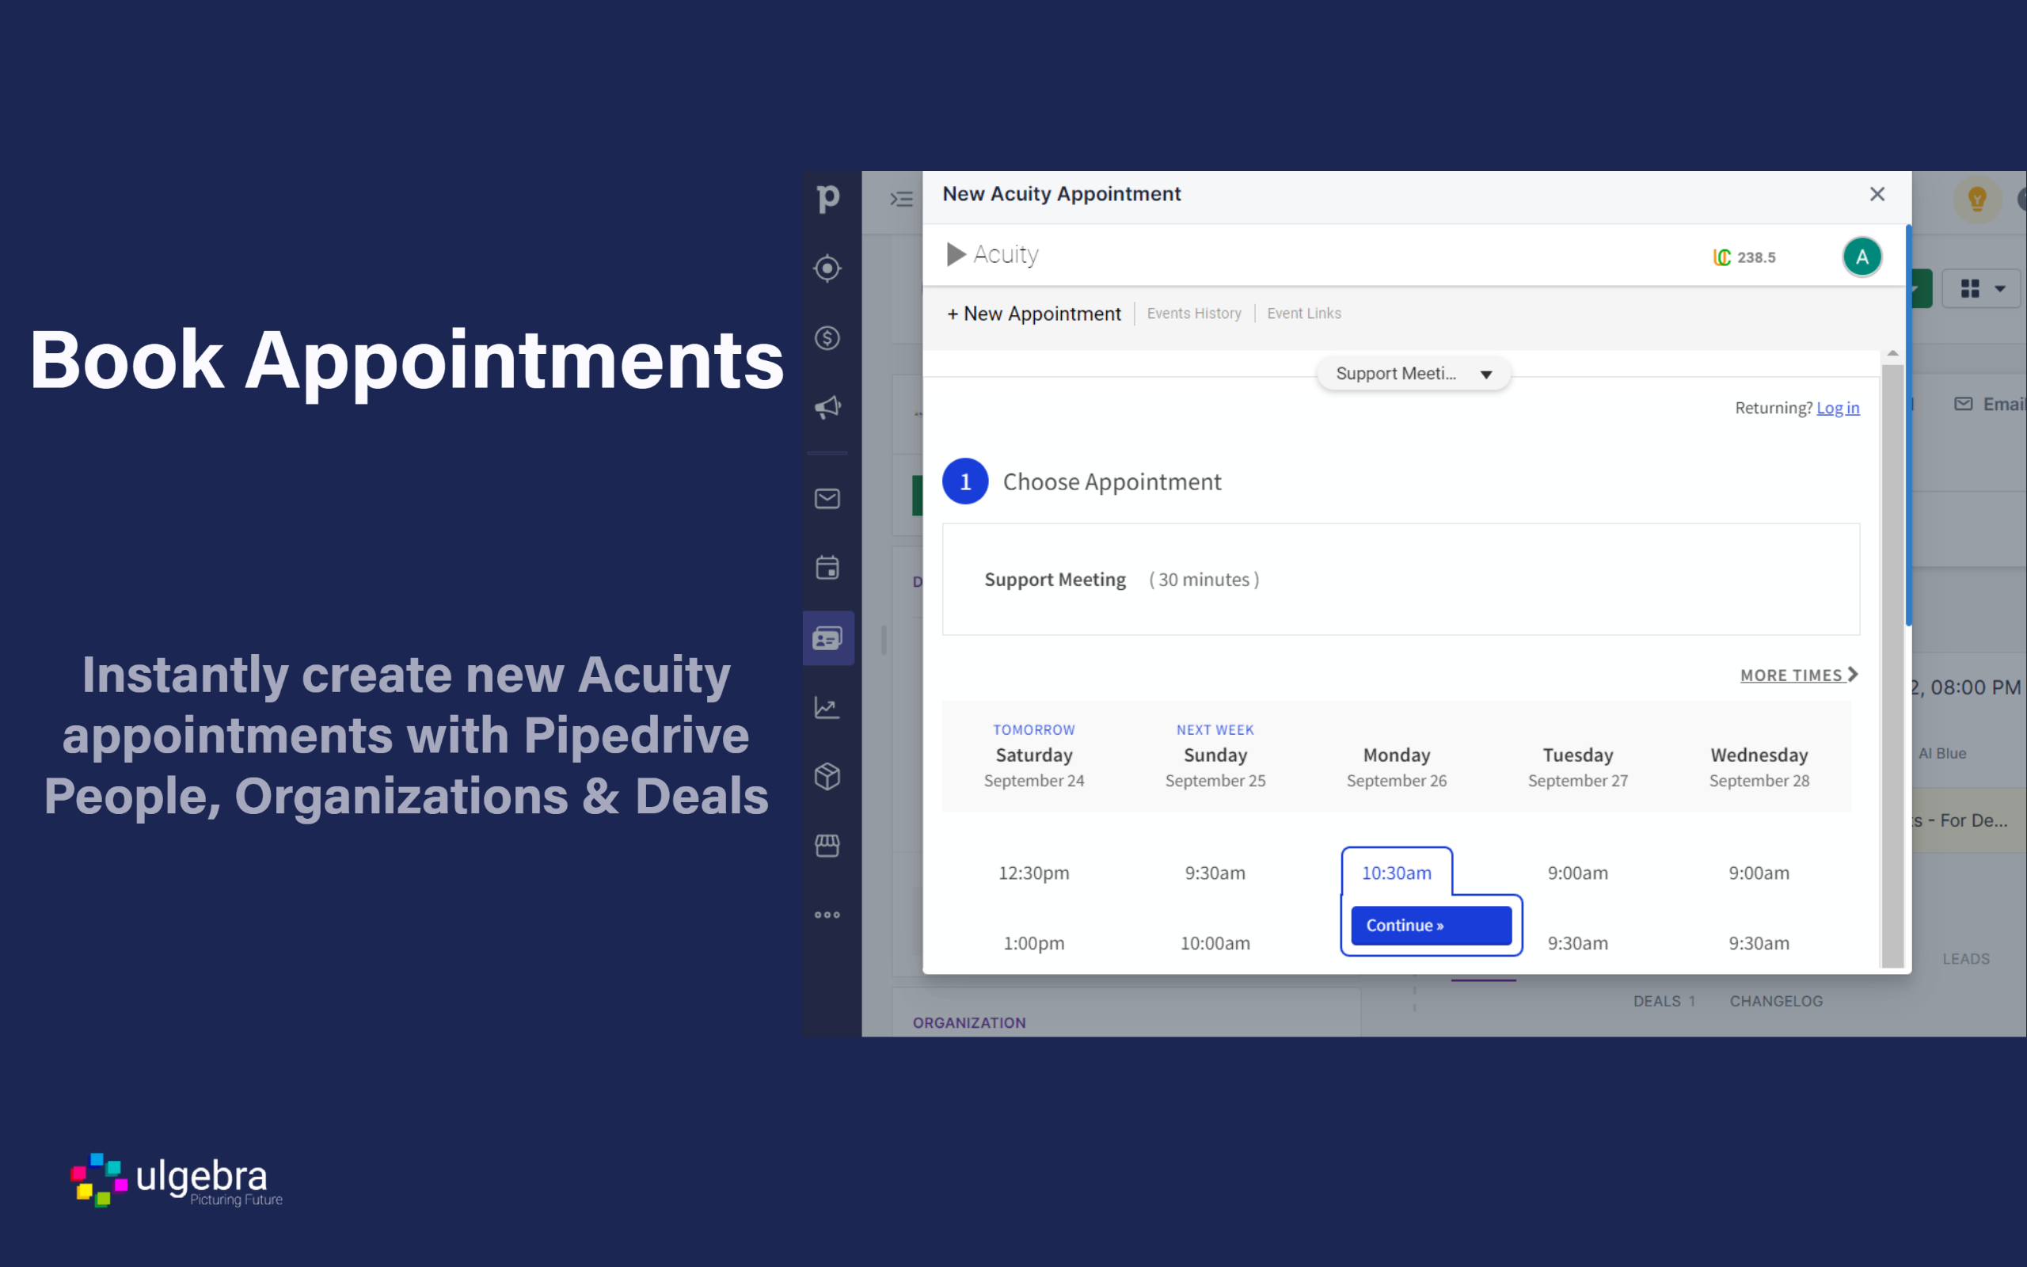Viewport: 2027px width, 1267px height.
Task: Select the 10:30am Monday time slot
Action: (1396, 873)
